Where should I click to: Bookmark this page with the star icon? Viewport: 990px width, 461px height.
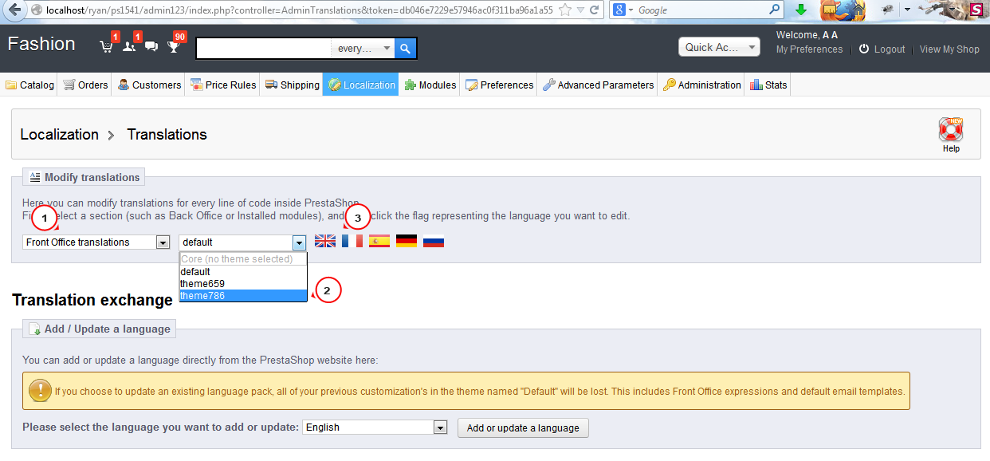coord(565,10)
